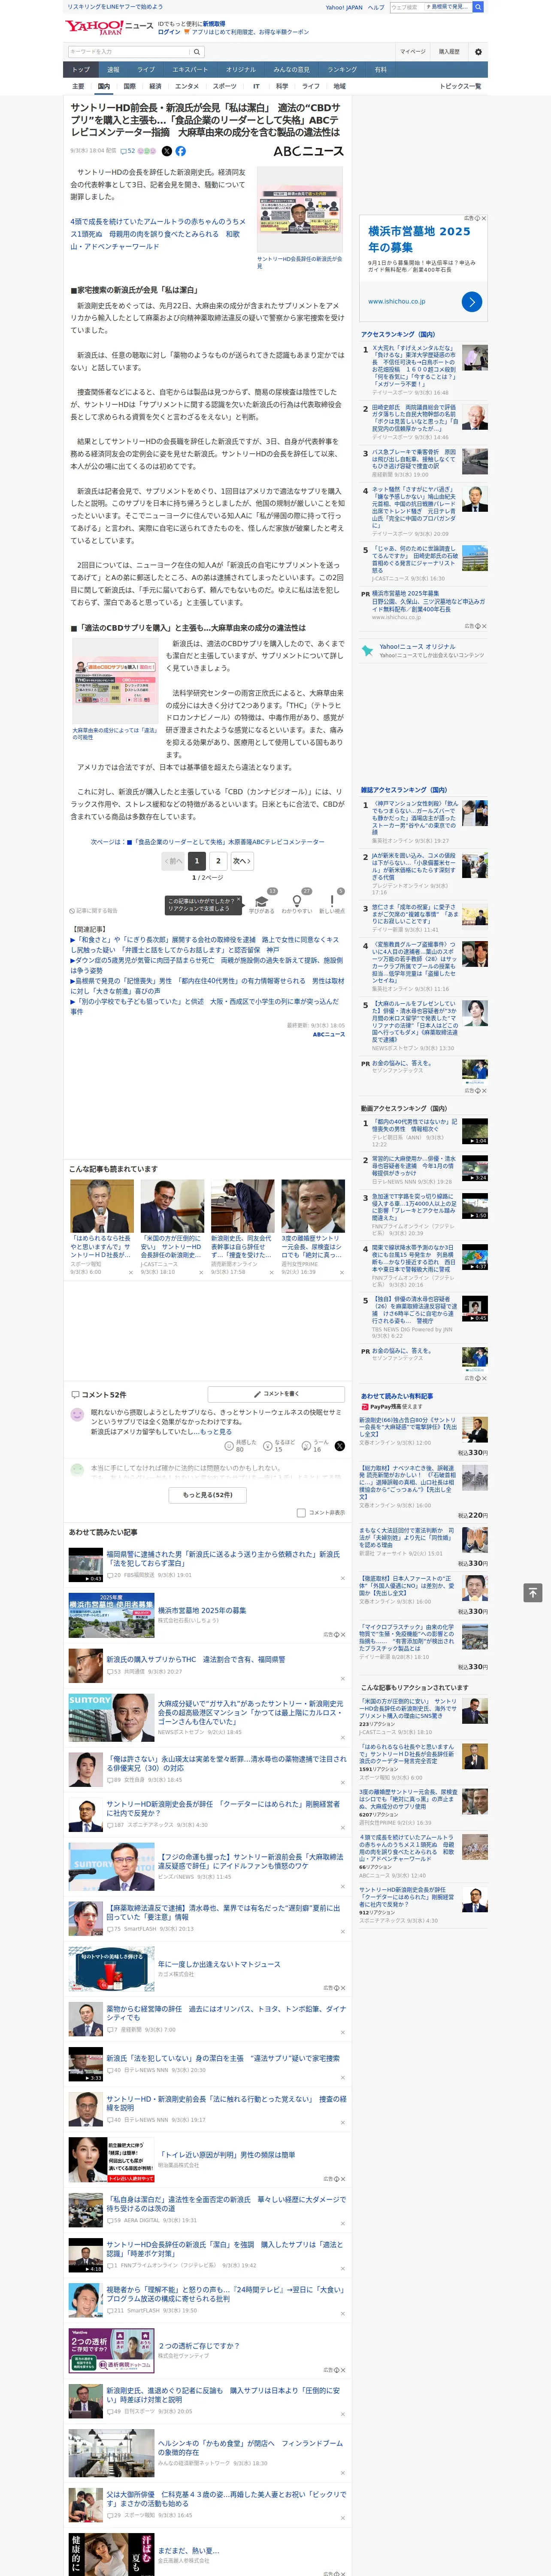
Task: Open the settings gear icon in header
Action: [x=478, y=52]
